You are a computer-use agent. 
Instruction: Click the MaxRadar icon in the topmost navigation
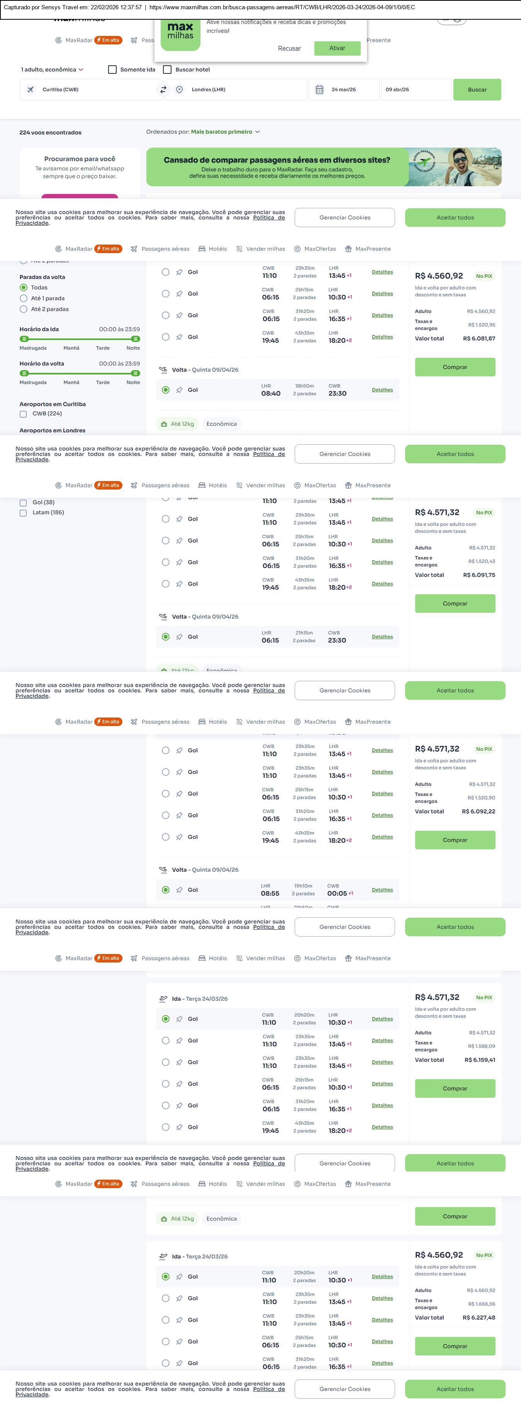point(58,41)
